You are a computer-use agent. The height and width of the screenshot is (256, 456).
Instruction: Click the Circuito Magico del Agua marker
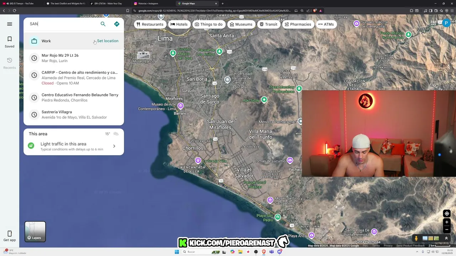tap(173, 53)
